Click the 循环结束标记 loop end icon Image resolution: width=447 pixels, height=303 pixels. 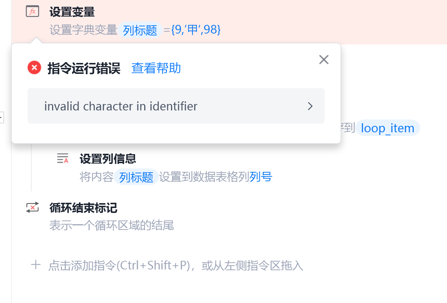[x=32, y=207]
